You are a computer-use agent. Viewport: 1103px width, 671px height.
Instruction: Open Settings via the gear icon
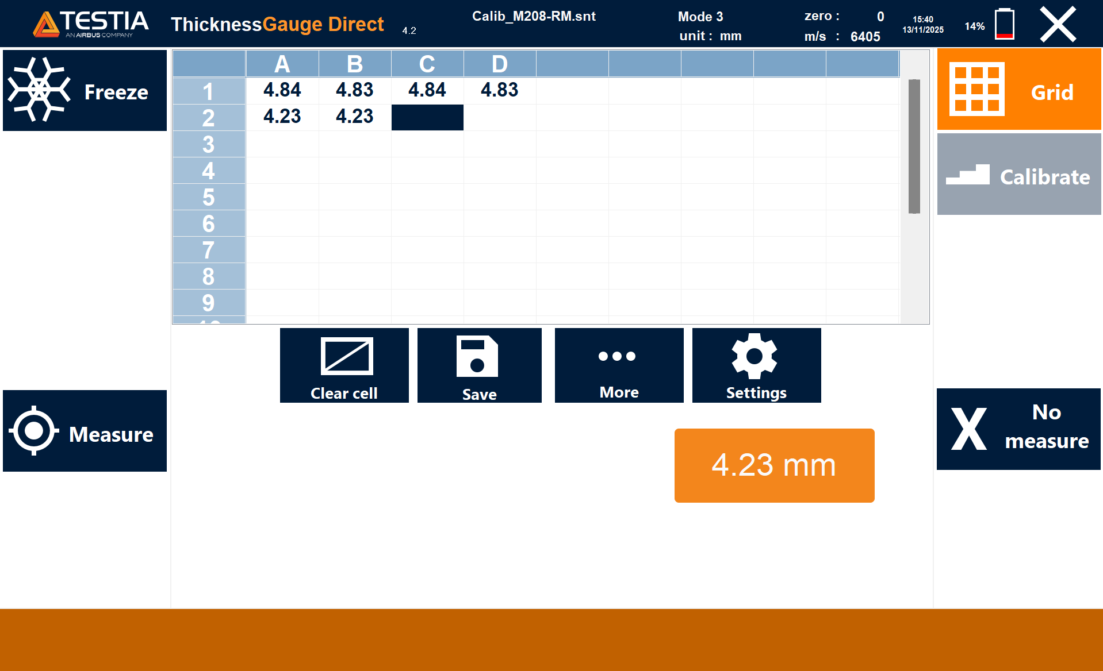[x=754, y=356]
